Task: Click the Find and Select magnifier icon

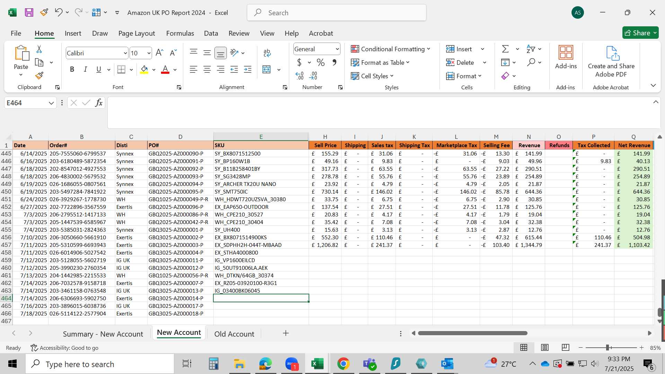Action: (x=531, y=62)
